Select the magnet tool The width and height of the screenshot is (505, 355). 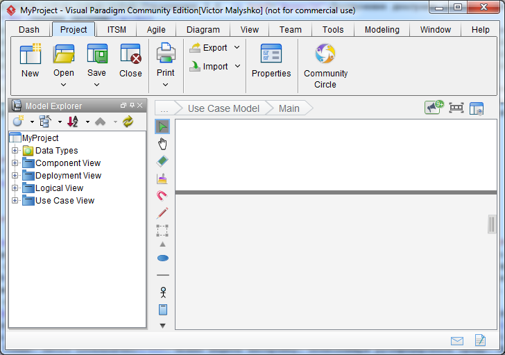162,196
